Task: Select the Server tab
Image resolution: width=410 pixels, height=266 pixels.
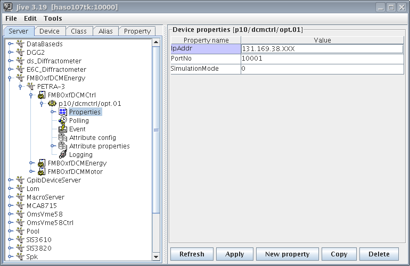Action: click(19, 31)
